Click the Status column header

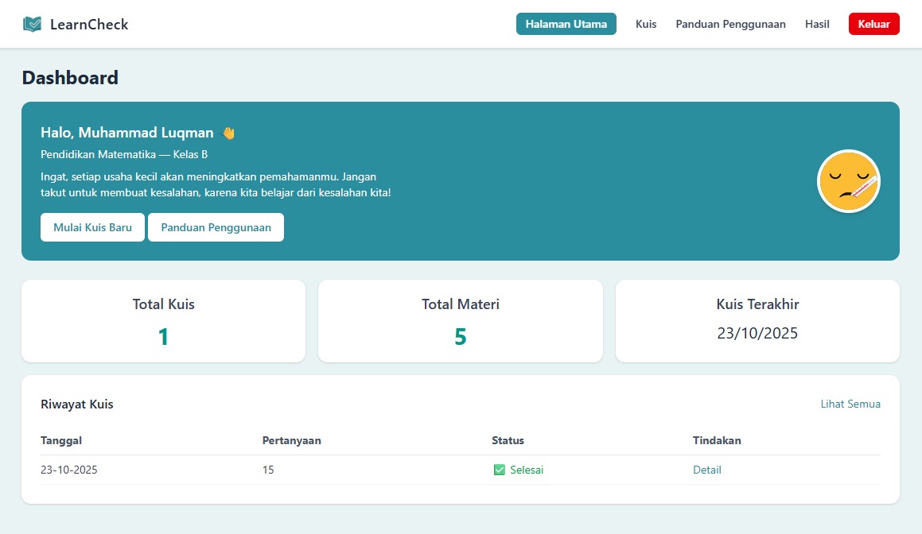(508, 440)
